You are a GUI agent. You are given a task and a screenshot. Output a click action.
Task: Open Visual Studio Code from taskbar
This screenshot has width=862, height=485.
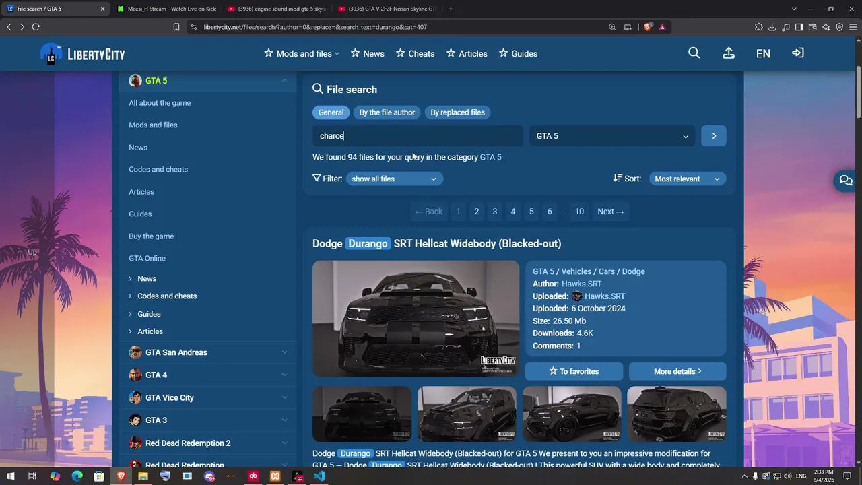(319, 476)
